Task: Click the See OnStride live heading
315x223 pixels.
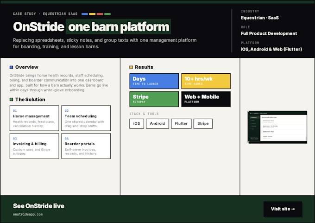Action: (38, 206)
